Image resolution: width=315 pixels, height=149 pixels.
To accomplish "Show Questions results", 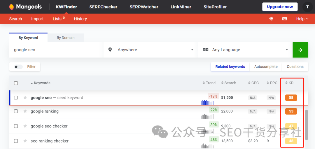I will 295,67.
